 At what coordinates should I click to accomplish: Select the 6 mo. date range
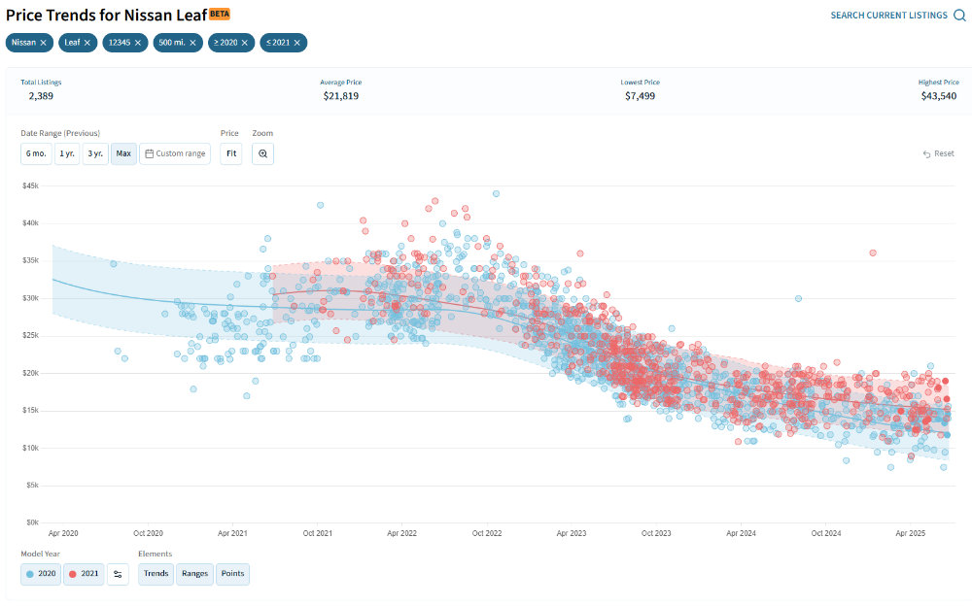click(36, 153)
